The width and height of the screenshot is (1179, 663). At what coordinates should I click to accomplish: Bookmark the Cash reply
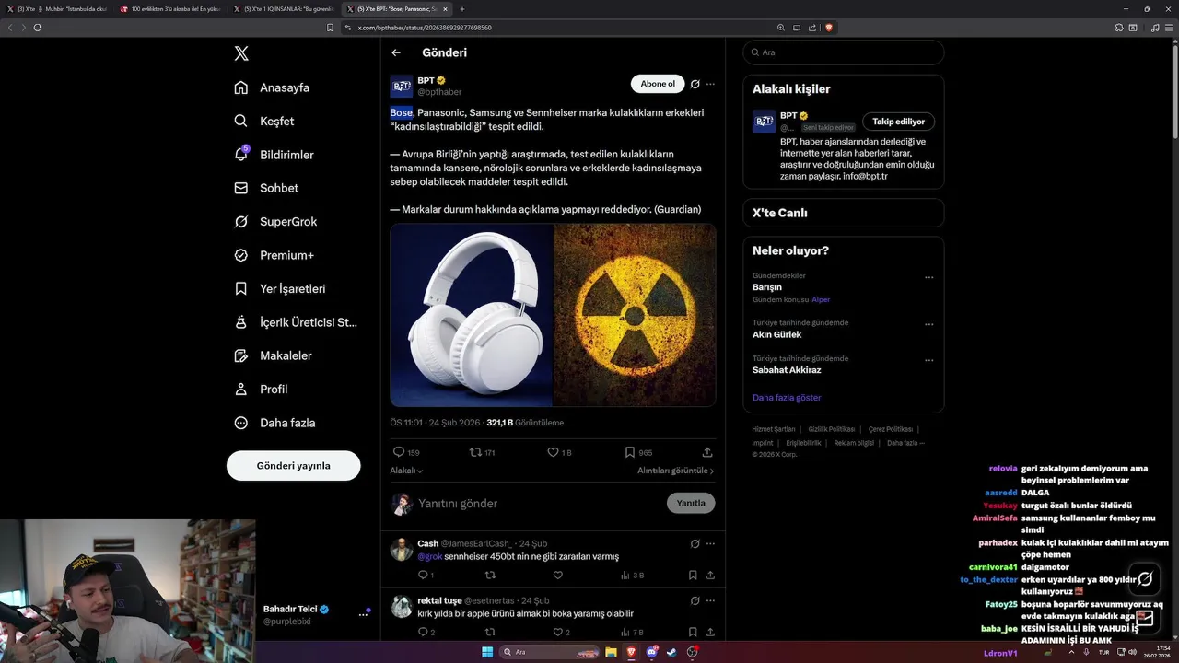pyautogui.click(x=693, y=576)
